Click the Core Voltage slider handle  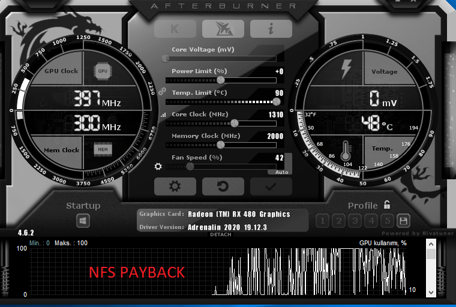[166, 58]
